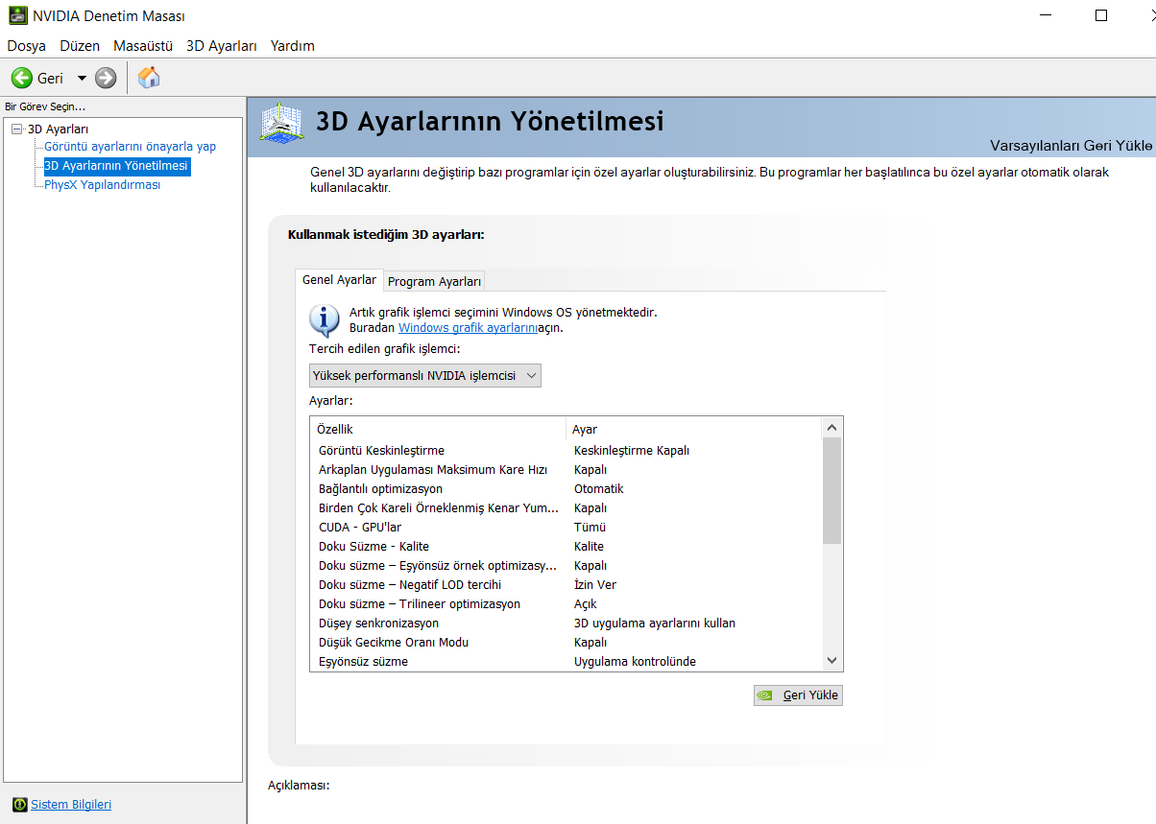Viewport: 1156px width, 824px height.
Task: Open Sistem Bilgileri link
Action: pyautogui.click(x=71, y=804)
